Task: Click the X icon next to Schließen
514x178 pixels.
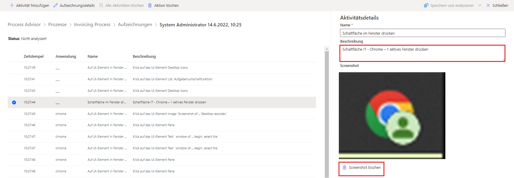Action: point(488,5)
